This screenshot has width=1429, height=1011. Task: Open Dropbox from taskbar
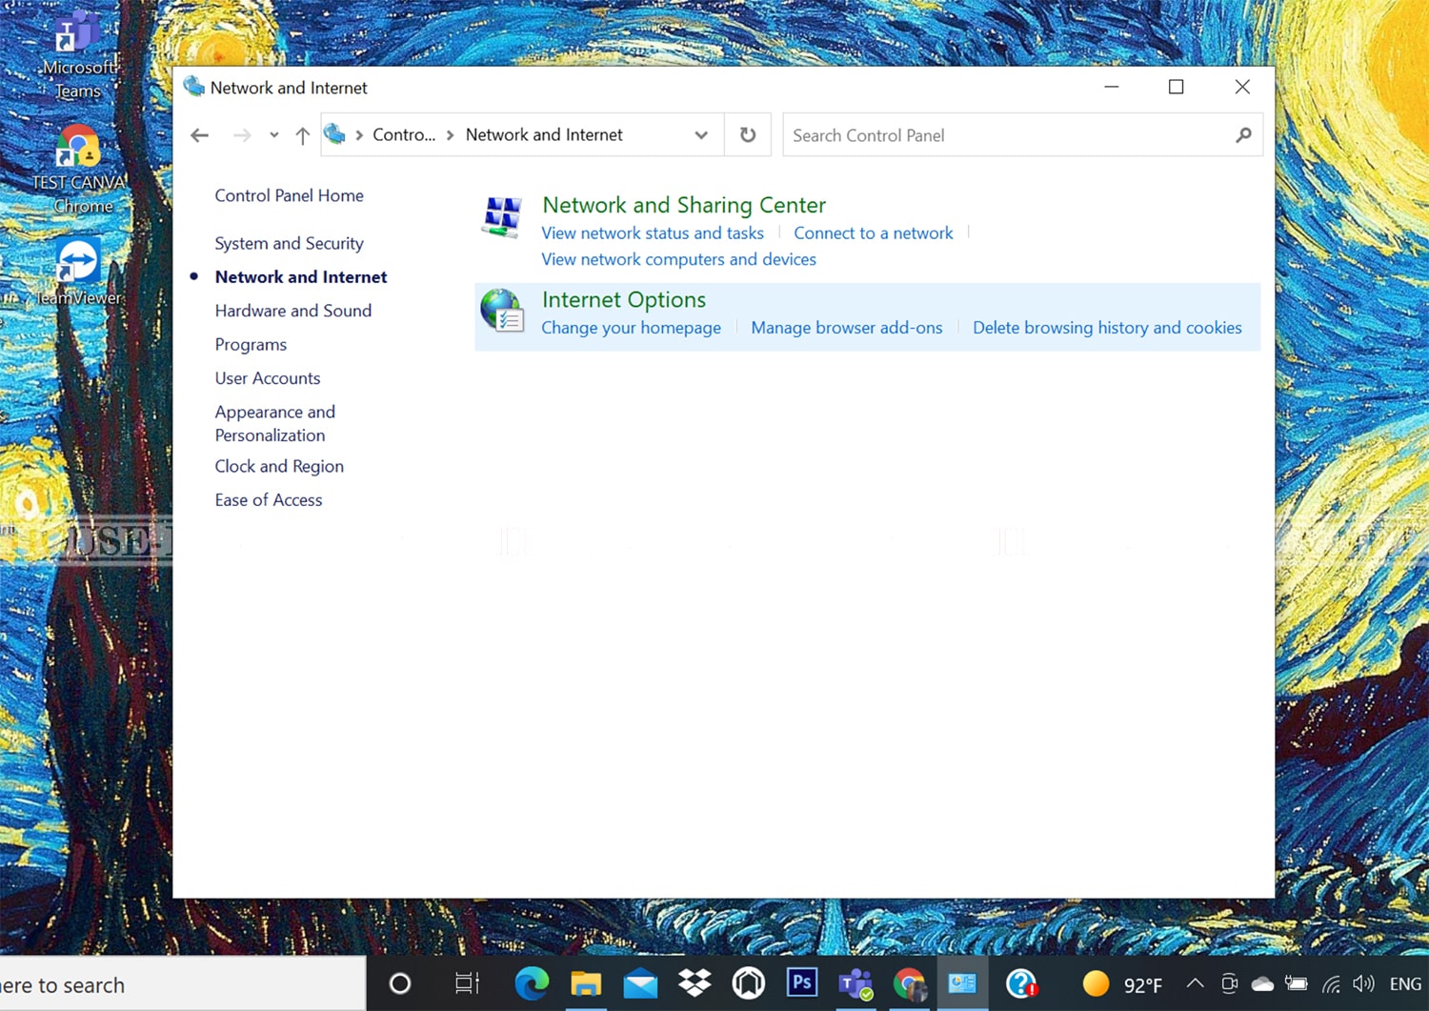(694, 983)
